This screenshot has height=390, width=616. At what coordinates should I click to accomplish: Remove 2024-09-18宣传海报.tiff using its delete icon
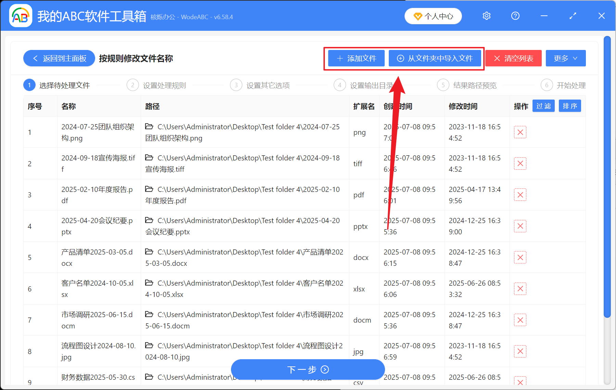(x=520, y=164)
